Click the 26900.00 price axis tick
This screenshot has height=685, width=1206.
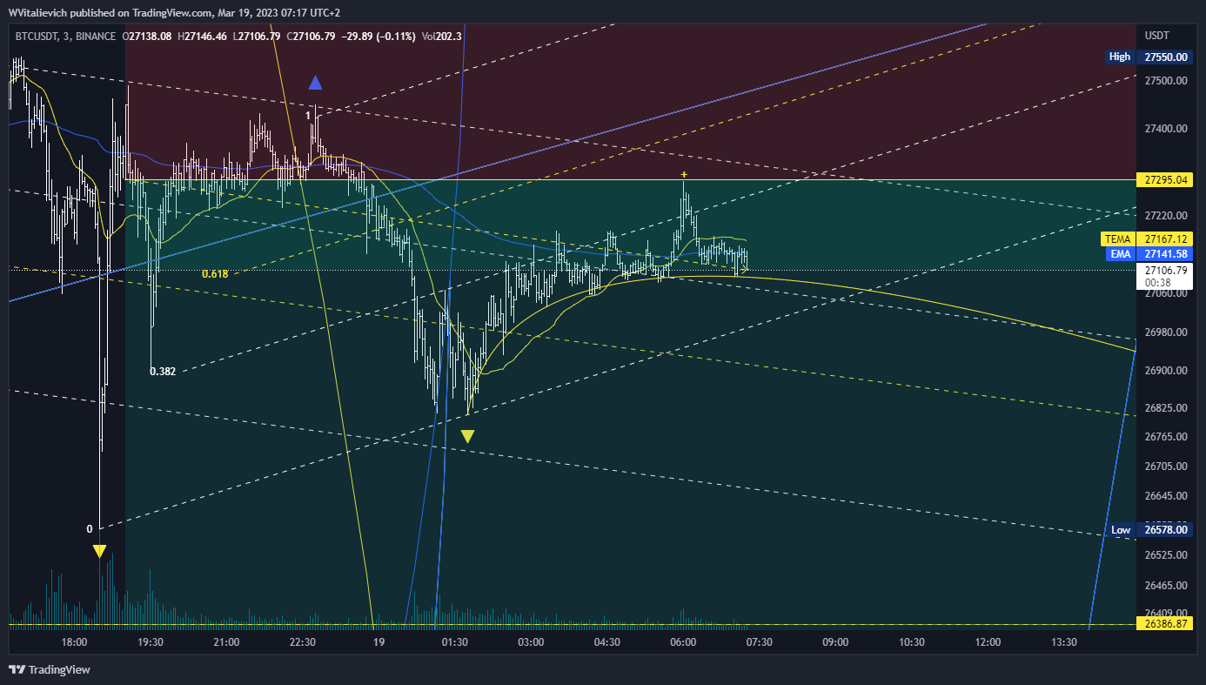pyautogui.click(x=1166, y=371)
